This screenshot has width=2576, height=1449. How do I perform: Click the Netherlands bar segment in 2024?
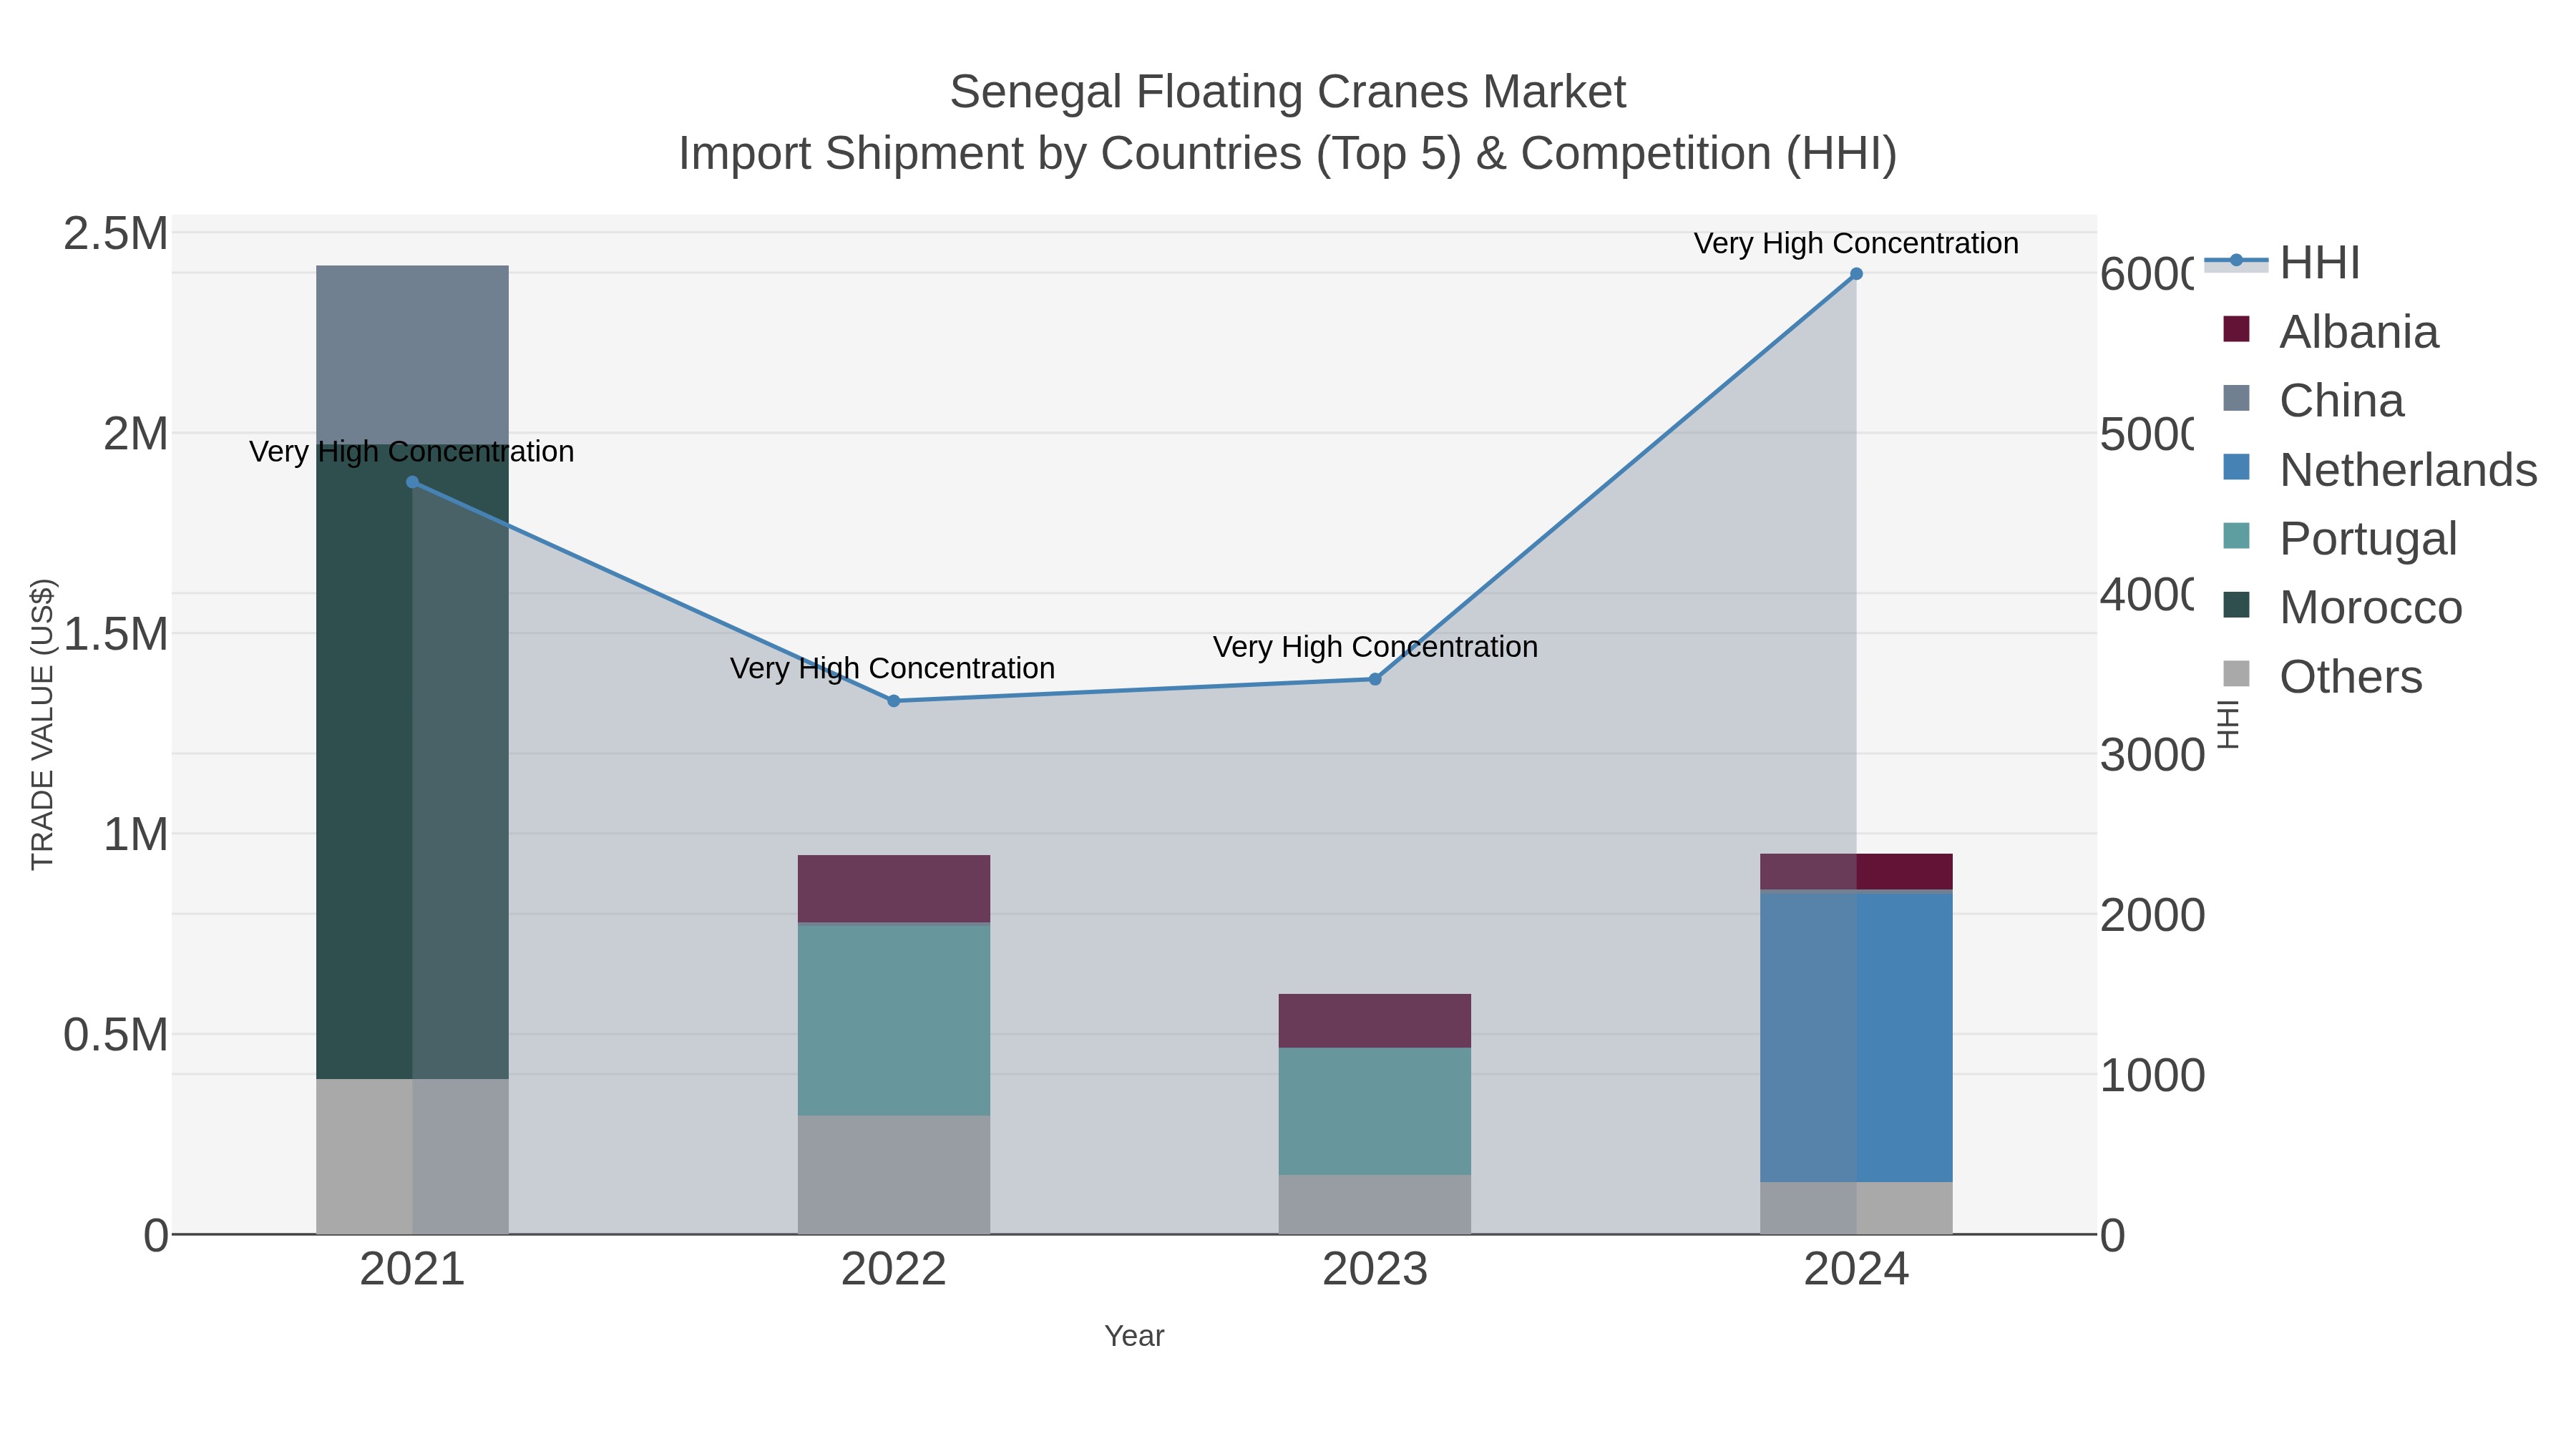coord(1856,1036)
